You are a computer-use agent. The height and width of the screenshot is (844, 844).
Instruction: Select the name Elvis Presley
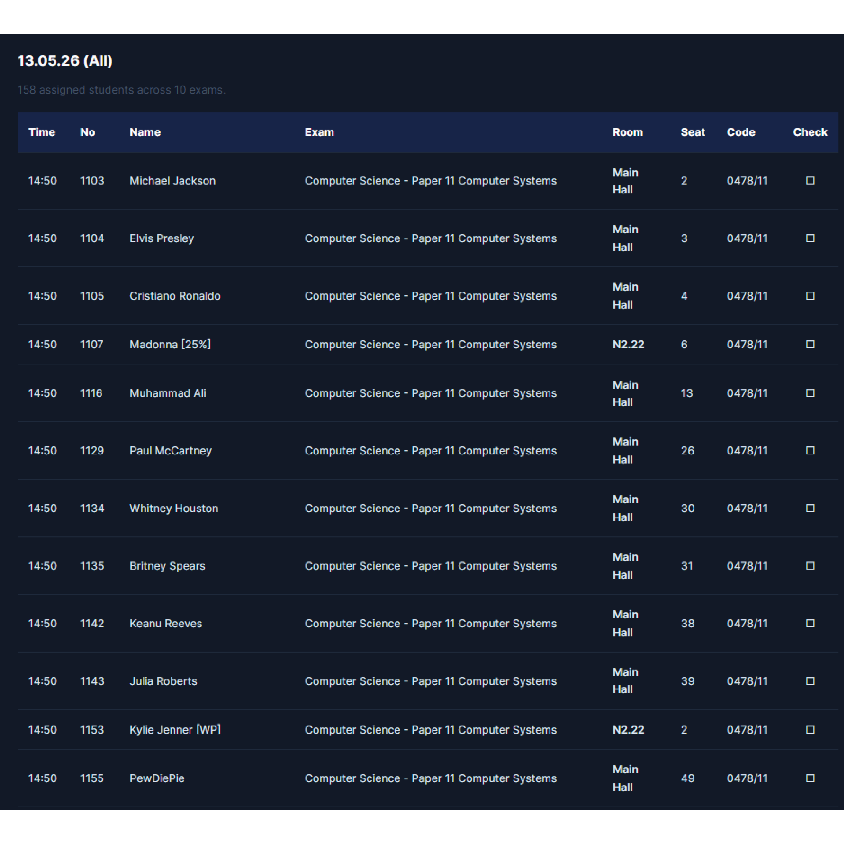pos(162,238)
